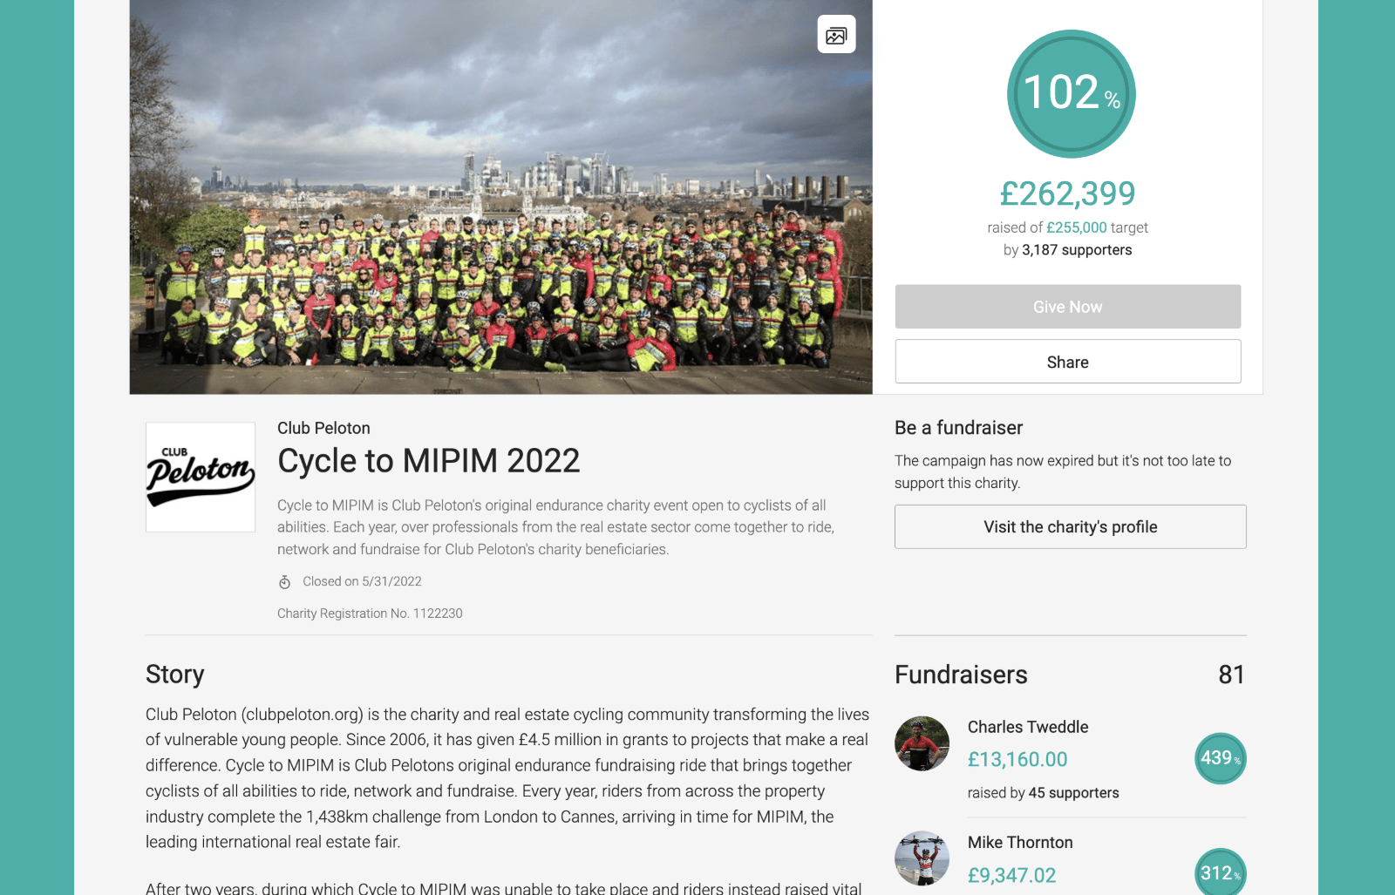Click the Fundraisers count of 81
This screenshot has width=1395, height=895.
point(1231,675)
